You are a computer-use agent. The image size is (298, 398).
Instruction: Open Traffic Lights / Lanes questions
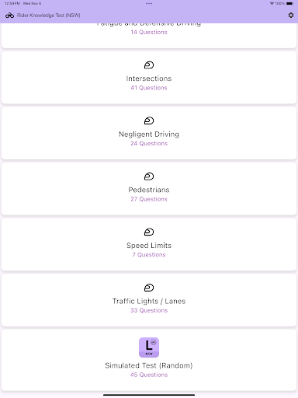(x=149, y=300)
